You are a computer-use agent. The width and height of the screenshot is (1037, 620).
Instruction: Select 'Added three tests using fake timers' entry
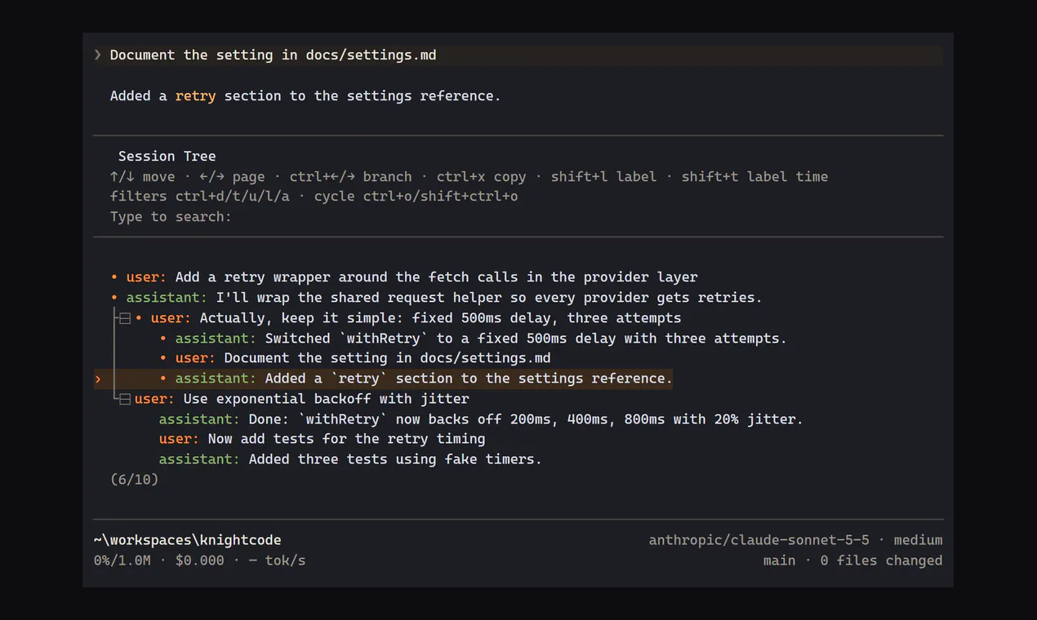point(350,459)
